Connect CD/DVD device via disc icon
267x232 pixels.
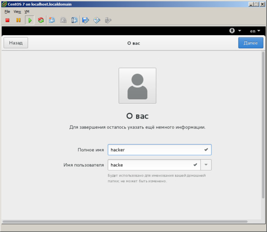coord(97,20)
